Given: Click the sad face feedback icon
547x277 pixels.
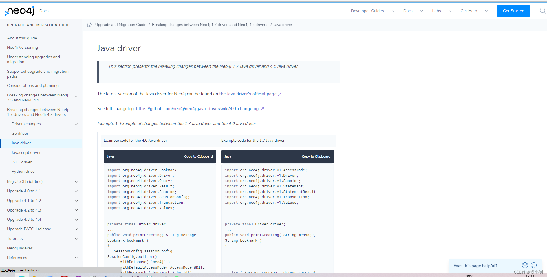Looking at the screenshot, I should click(525, 265).
